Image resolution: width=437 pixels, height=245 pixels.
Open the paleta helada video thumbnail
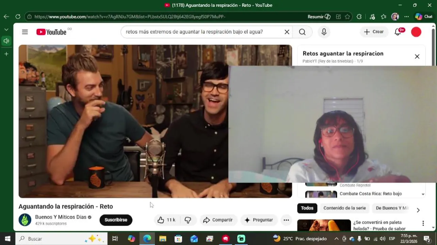[x=324, y=225]
